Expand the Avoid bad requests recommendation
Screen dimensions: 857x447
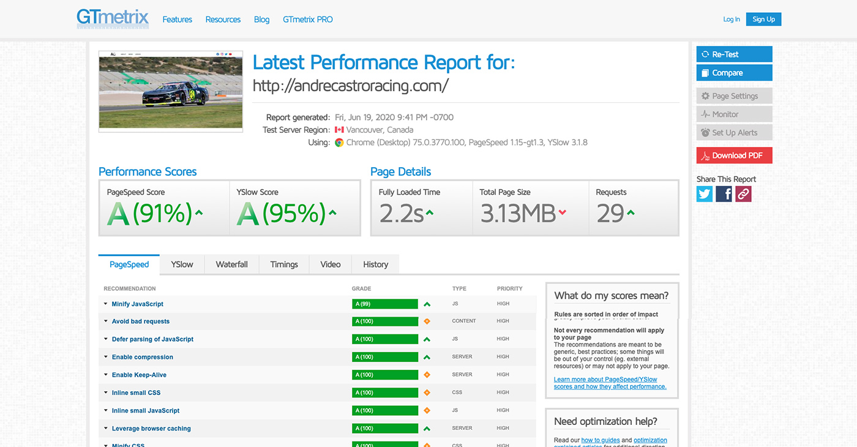point(140,321)
